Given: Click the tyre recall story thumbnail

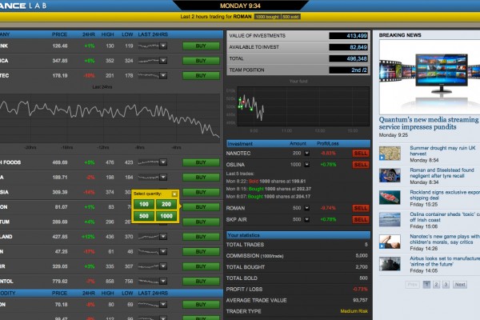Looking at the screenshot, I should (x=390, y=175).
